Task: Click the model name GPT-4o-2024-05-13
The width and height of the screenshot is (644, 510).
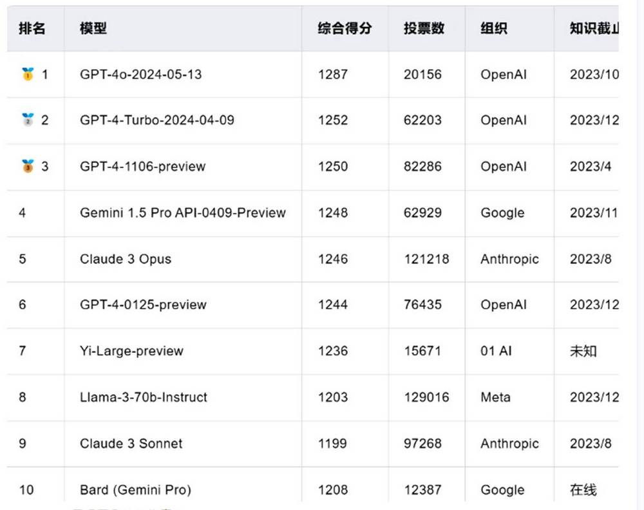Action: (x=141, y=74)
